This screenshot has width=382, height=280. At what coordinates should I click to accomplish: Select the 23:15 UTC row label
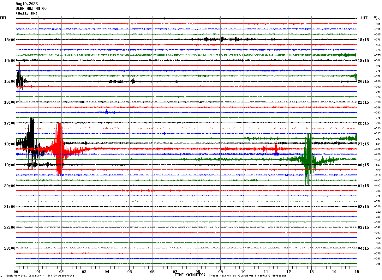point(363,144)
